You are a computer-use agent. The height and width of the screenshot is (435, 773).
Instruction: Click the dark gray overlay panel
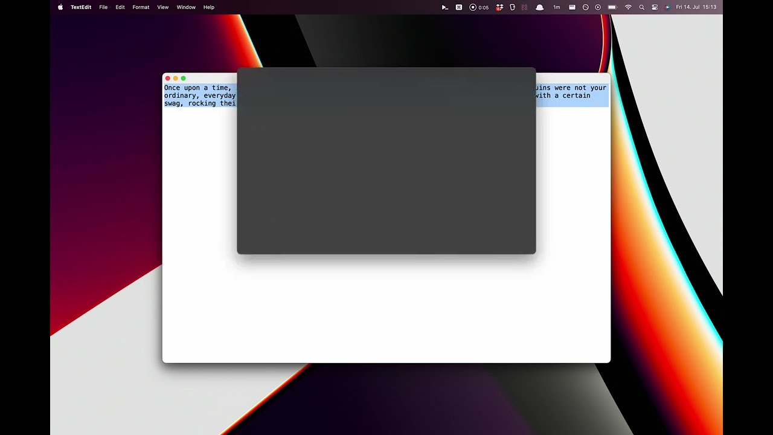click(386, 161)
